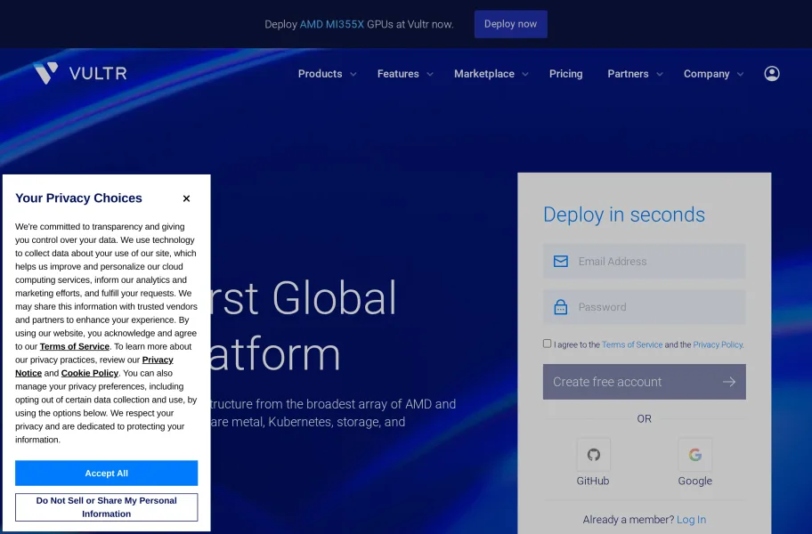Image resolution: width=812 pixels, height=534 pixels.
Task: Click the arrow on Create free account
Action: click(729, 382)
